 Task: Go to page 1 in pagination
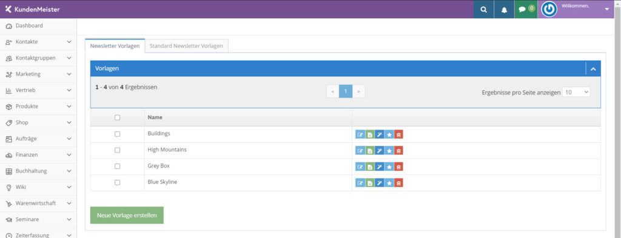[346, 91]
